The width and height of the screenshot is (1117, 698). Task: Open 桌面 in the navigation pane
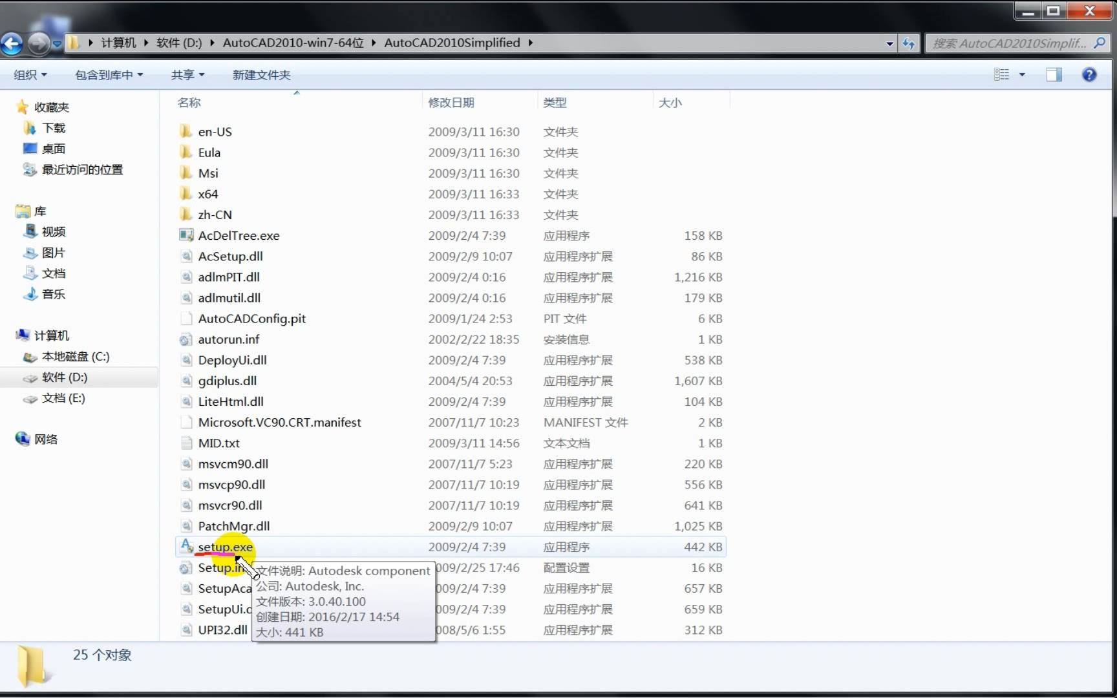54,149
